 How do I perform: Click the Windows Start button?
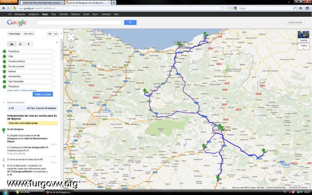5,192
